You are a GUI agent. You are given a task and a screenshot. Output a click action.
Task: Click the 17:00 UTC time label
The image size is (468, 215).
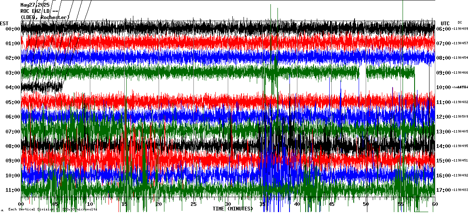(444, 190)
